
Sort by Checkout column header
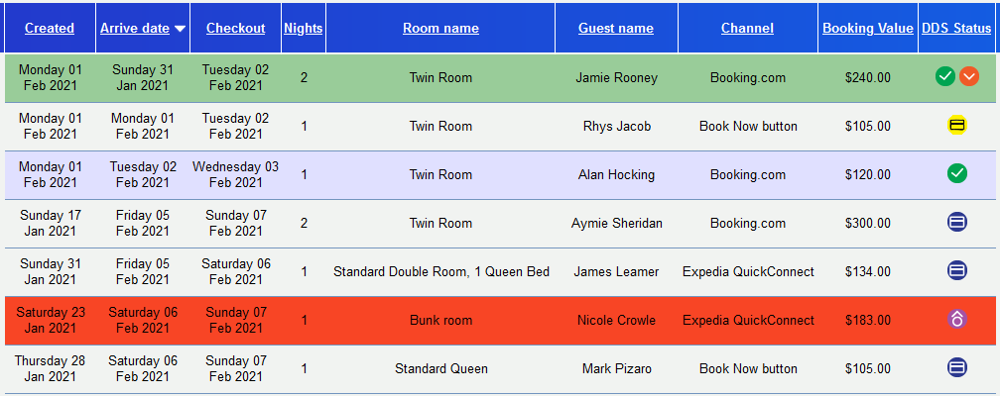pyautogui.click(x=235, y=28)
